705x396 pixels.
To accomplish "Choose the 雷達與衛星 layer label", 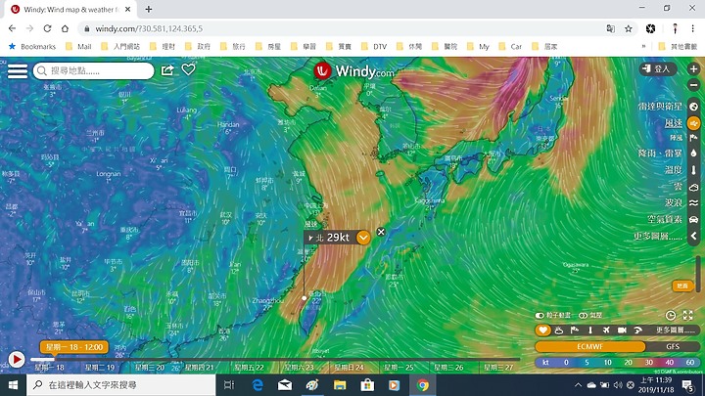I will click(660, 107).
